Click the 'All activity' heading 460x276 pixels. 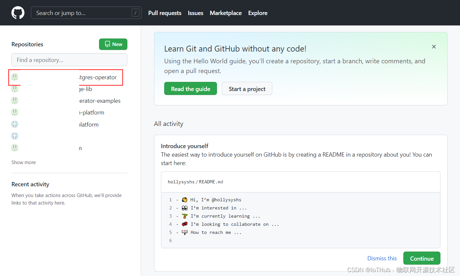(x=169, y=124)
